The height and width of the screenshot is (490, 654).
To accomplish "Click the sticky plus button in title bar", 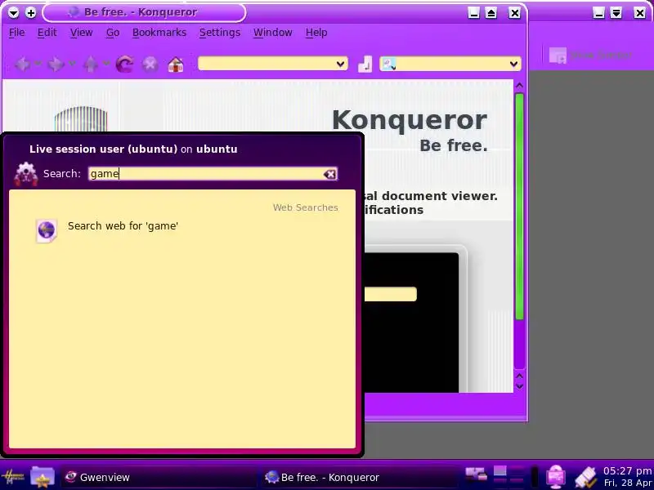I will (30, 13).
